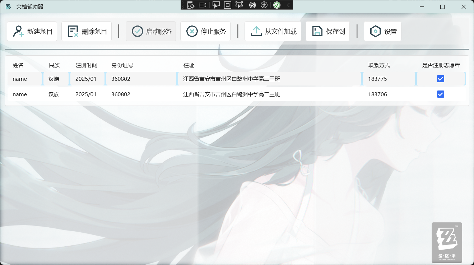Click the 从文件加载 button

(273, 31)
